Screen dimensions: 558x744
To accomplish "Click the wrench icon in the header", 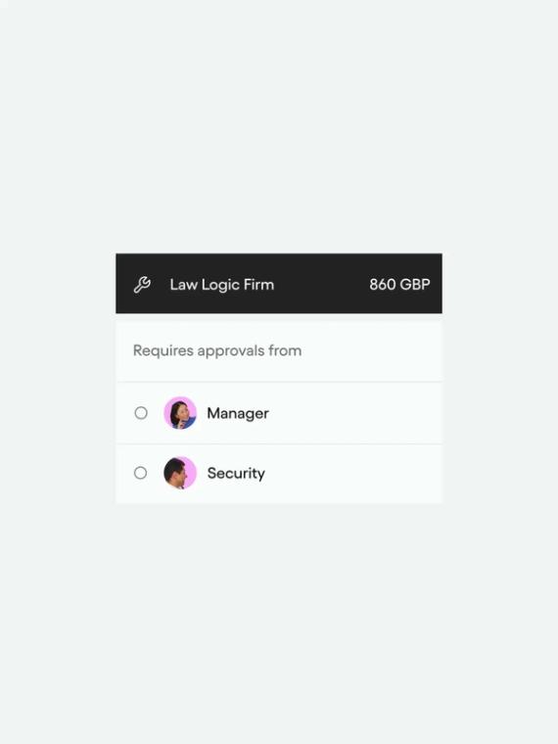I will pos(142,285).
